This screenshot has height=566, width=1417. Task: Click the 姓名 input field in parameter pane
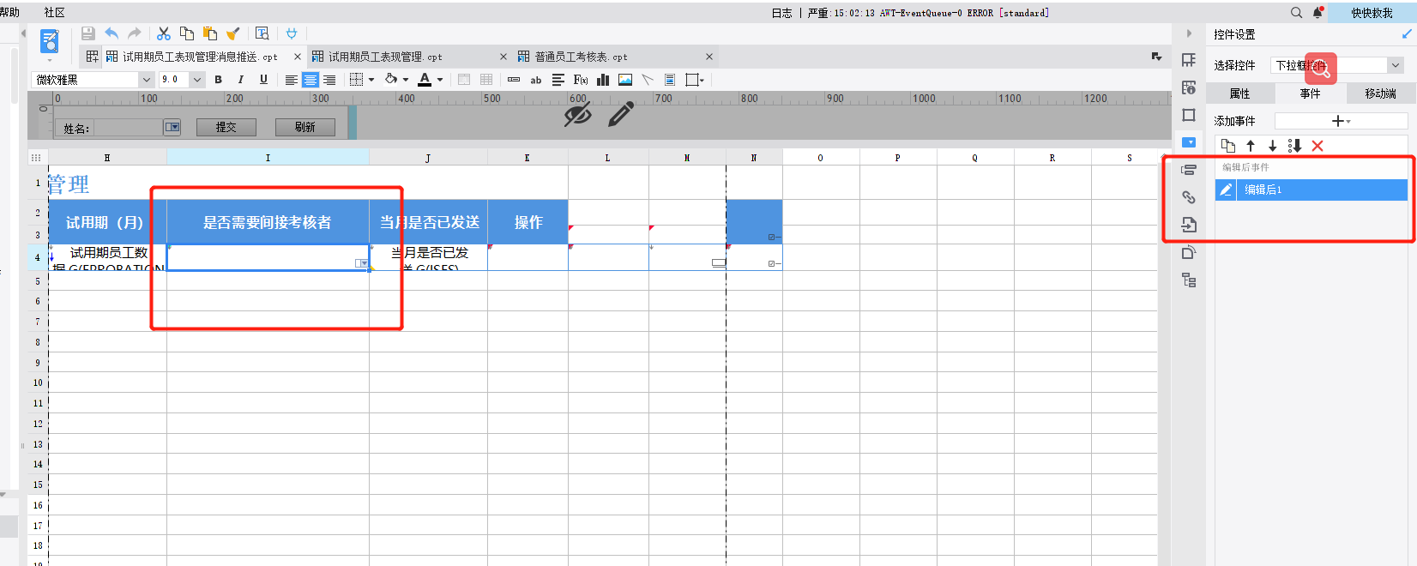point(128,128)
